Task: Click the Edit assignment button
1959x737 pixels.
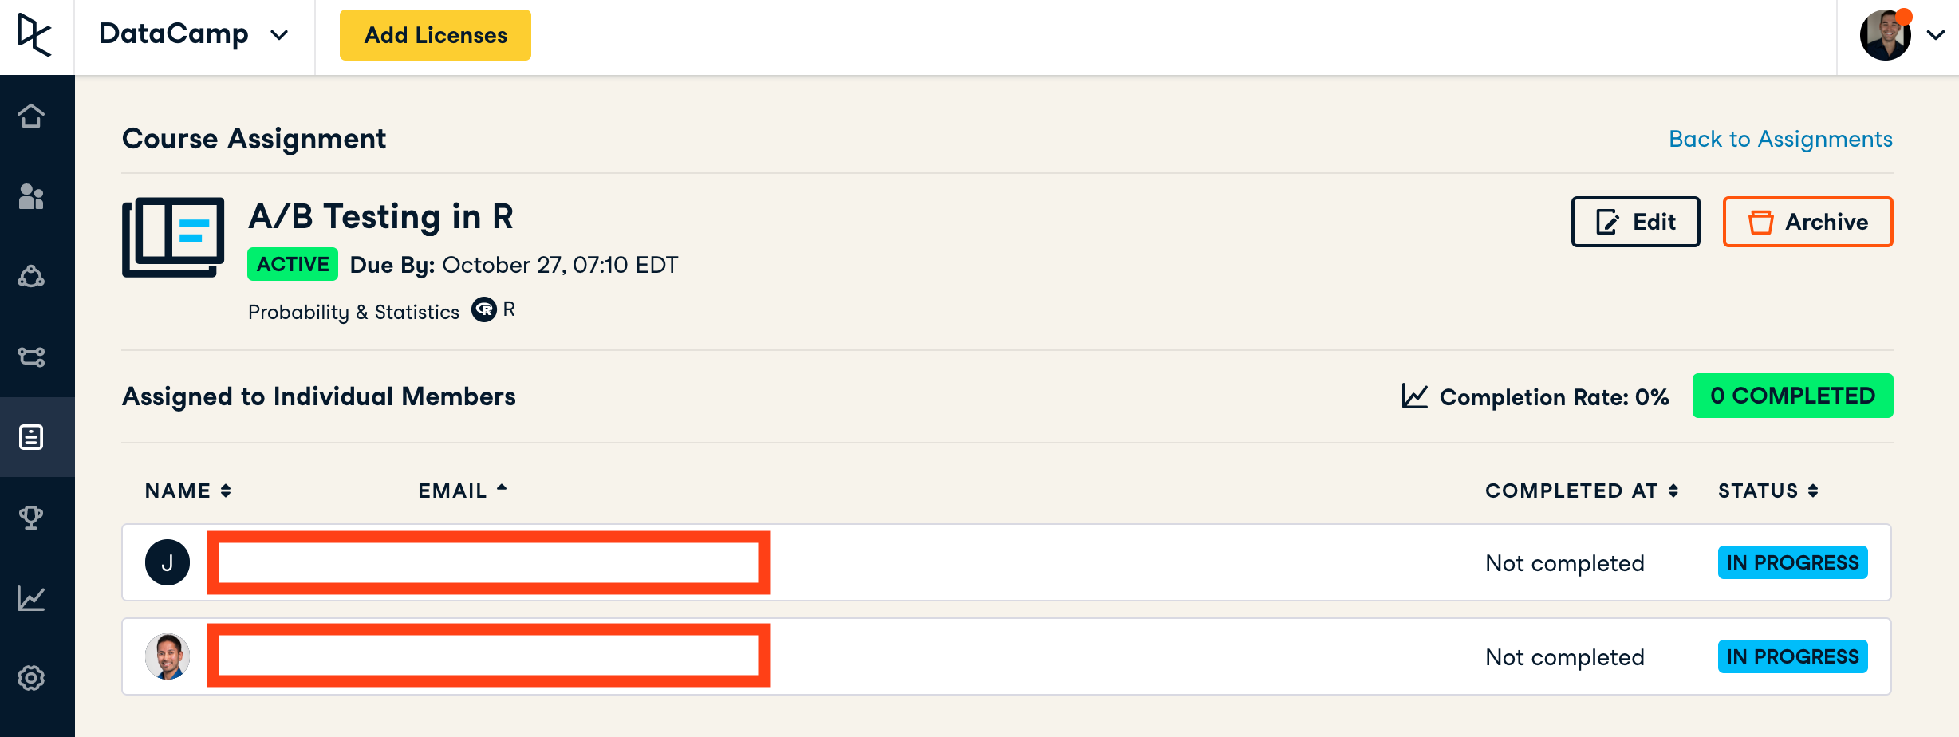Action: pos(1635,222)
